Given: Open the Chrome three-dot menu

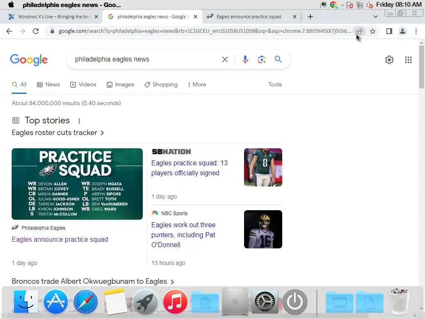Looking at the screenshot, I should 416,31.
